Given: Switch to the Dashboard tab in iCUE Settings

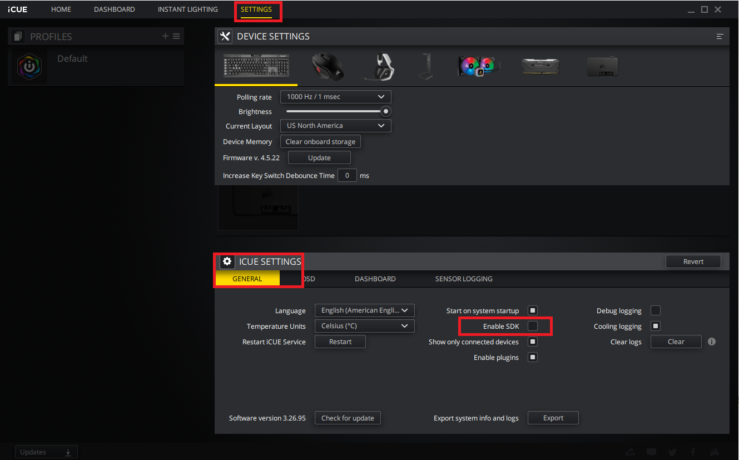Looking at the screenshot, I should point(375,279).
